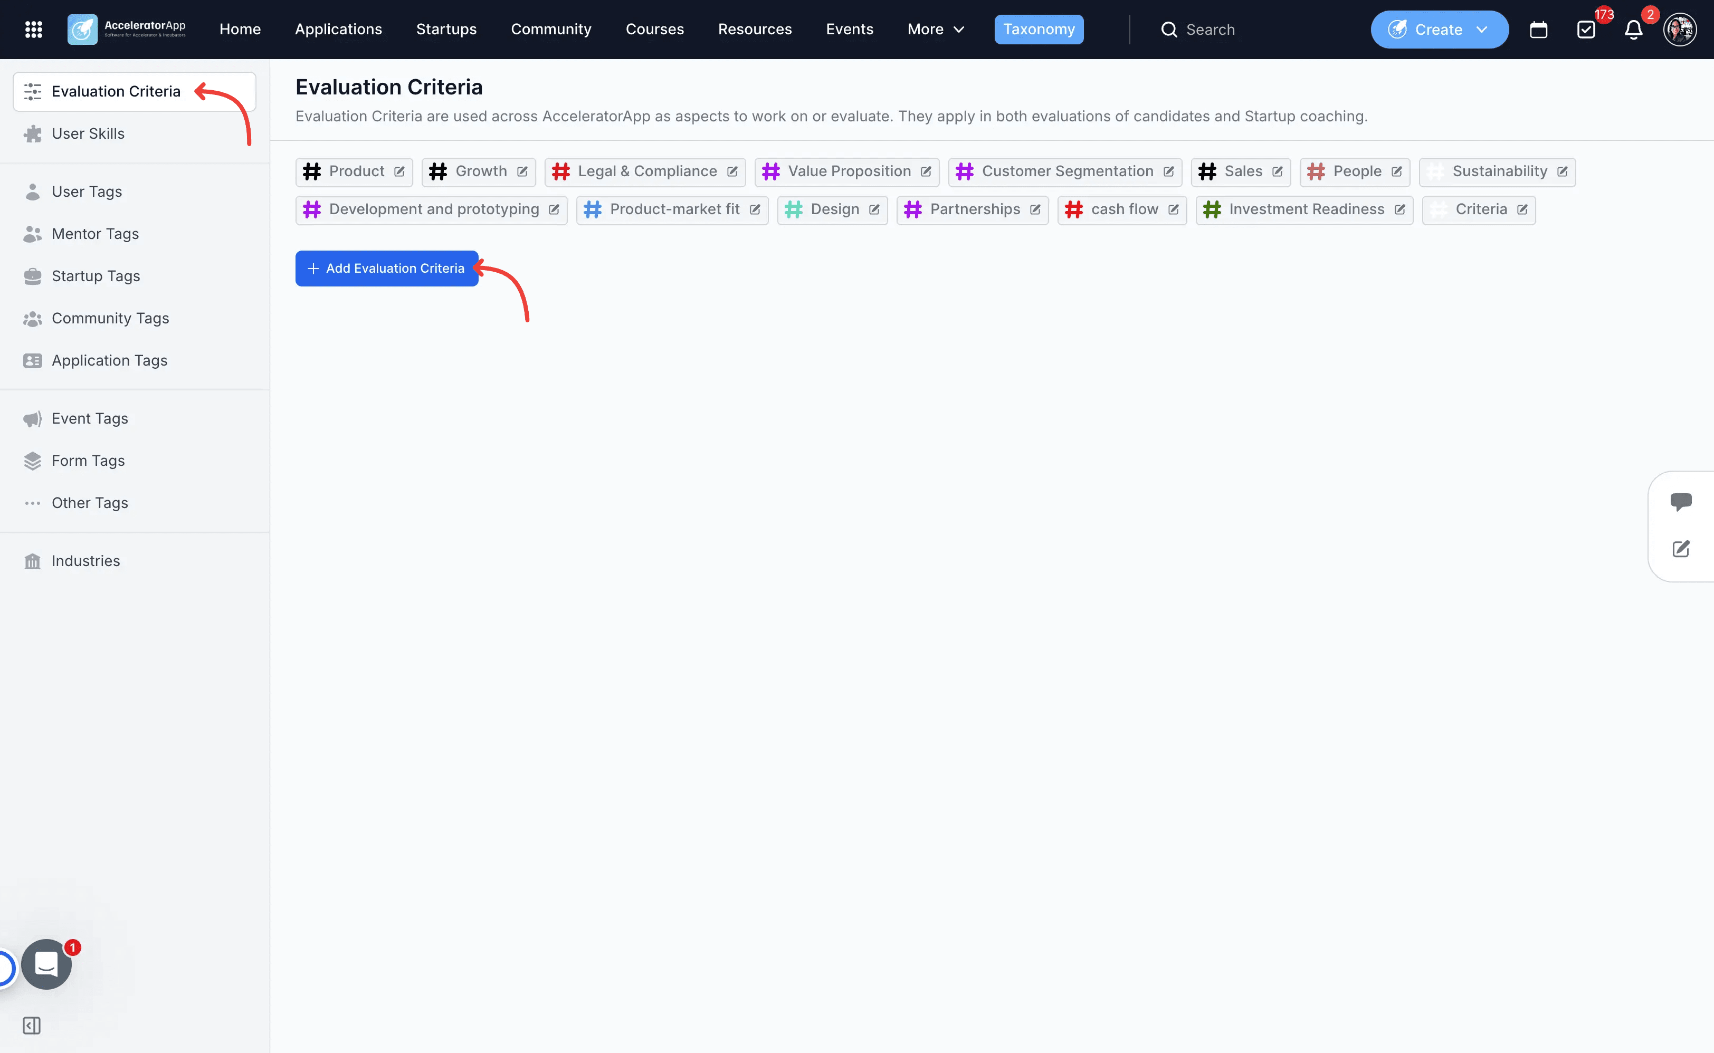This screenshot has width=1714, height=1053.
Task: Open Mentor Tags in sidebar
Action: pos(135,234)
